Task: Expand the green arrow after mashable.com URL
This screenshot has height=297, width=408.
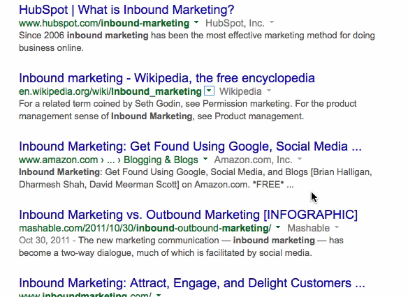Action: click(278, 227)
